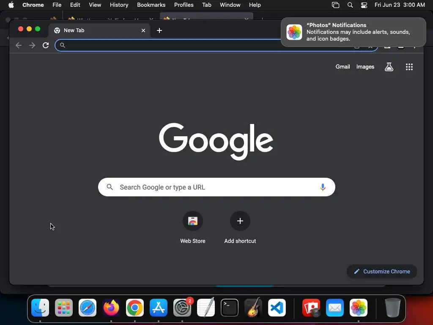Click the date and time in the menu bar
Screen dimensions: 433x325
(400, 5)
